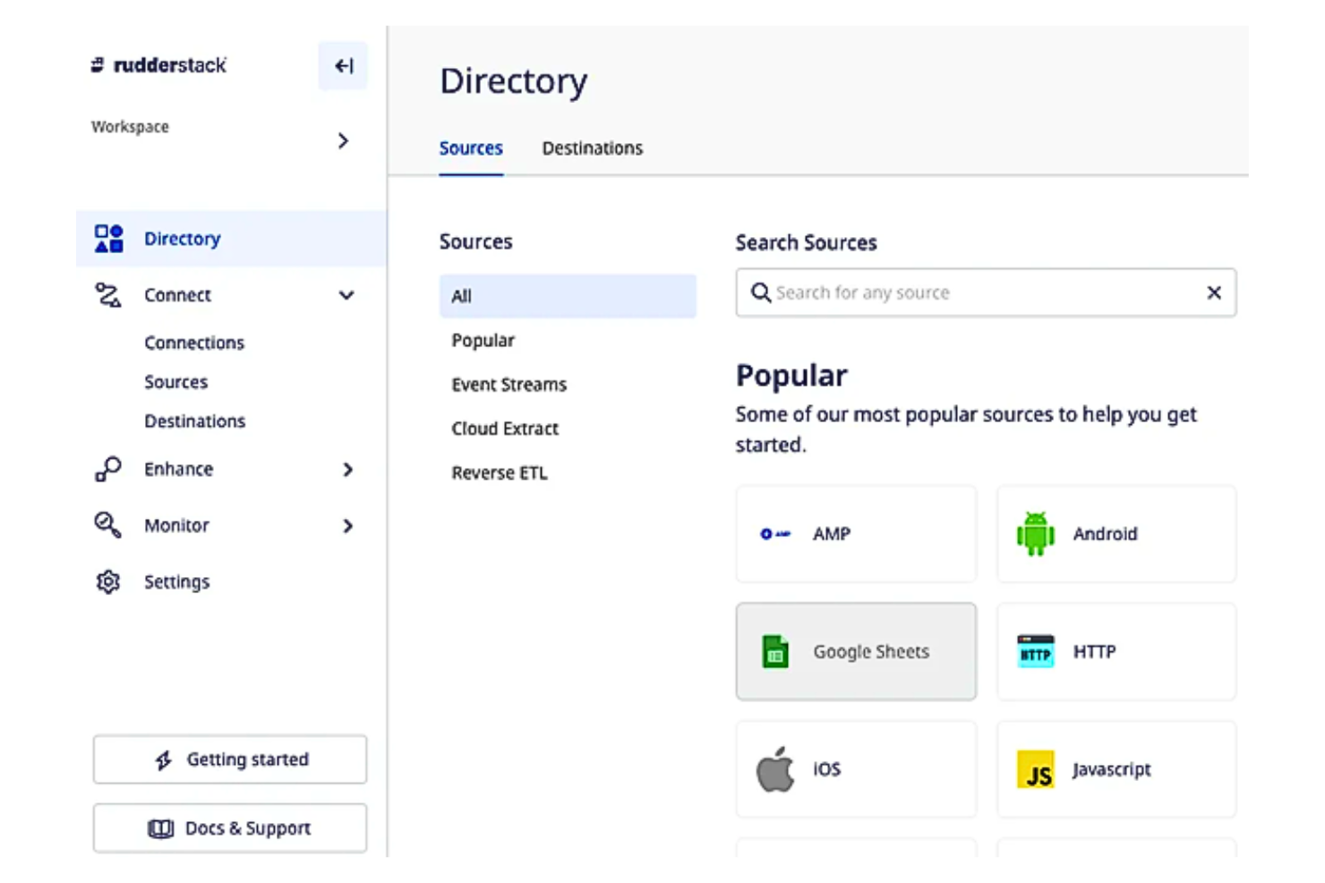Select the Android robot source icon

pyautogui.click(x=1034, y=533)
